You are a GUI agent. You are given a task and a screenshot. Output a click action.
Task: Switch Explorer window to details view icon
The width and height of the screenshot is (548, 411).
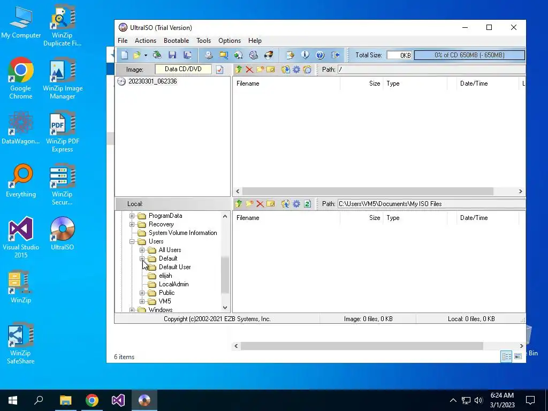506,356
